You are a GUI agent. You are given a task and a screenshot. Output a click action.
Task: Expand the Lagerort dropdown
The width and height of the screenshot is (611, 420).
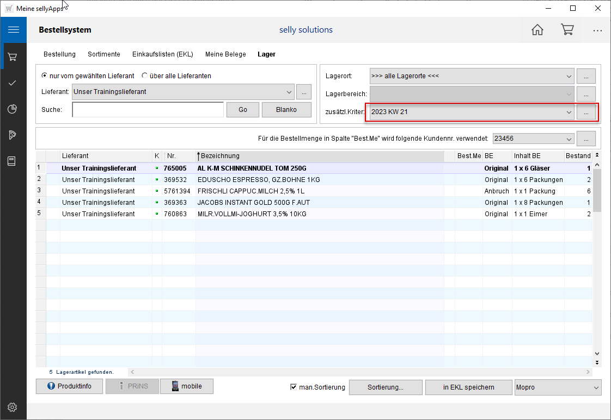569,76
